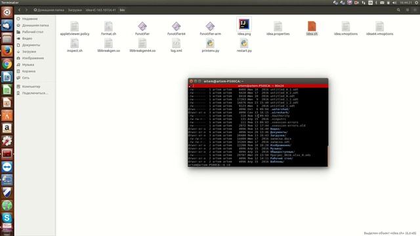This screenshot has width=420, height=236.
Task: Open the clock in the top panel
Action: click(x=406, y=3)
